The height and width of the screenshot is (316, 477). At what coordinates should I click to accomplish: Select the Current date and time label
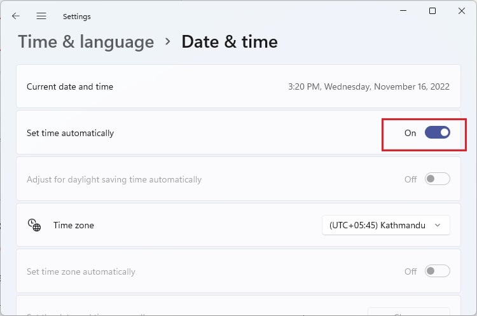pos(70,86)
